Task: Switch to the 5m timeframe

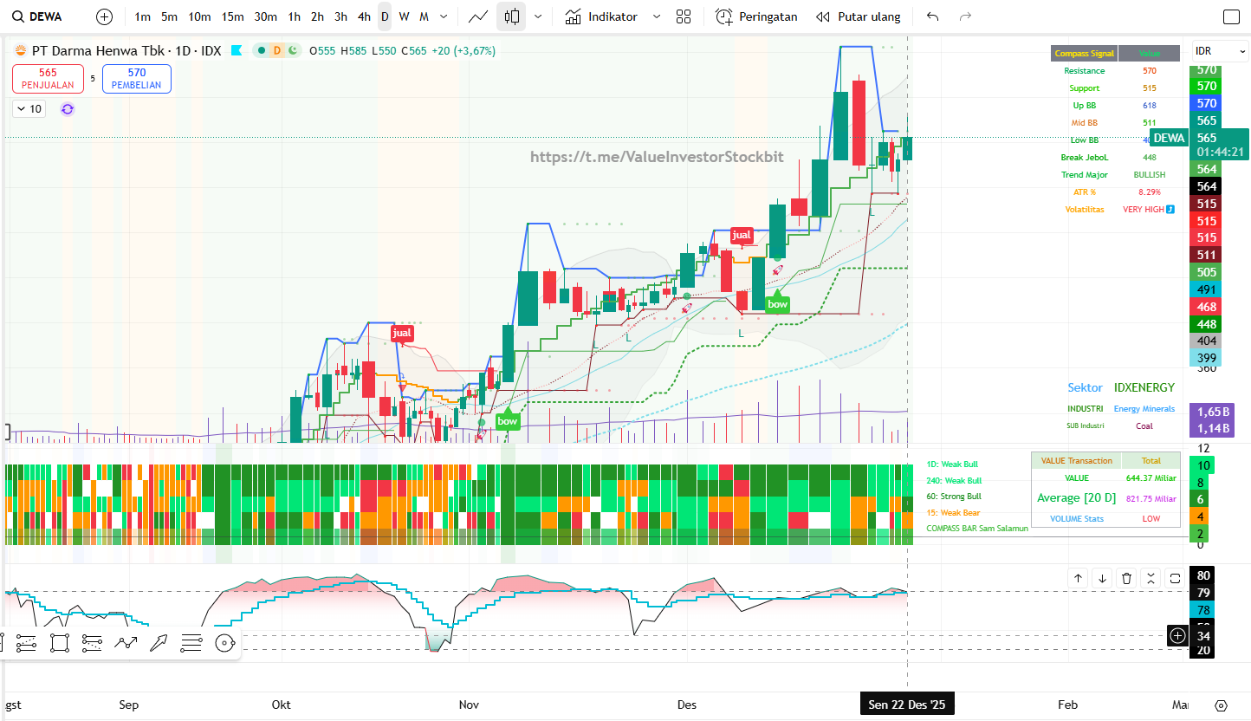Action: (x=170, y=16)
